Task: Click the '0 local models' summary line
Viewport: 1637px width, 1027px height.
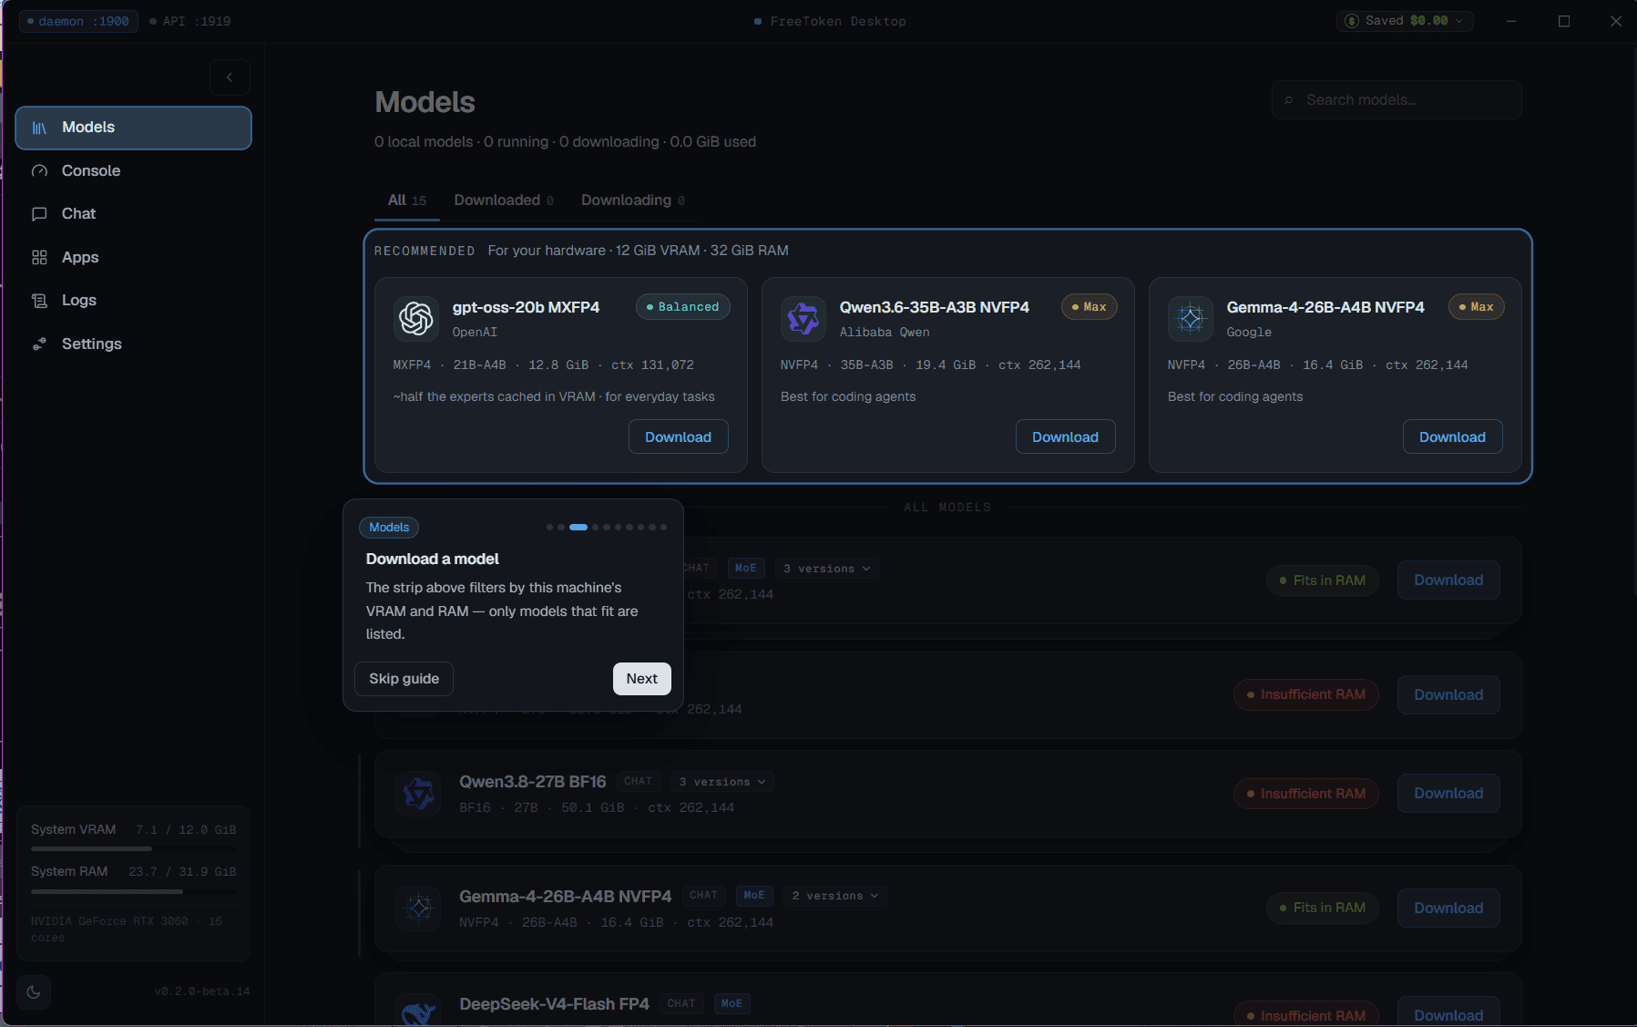Action: (565, 142)
